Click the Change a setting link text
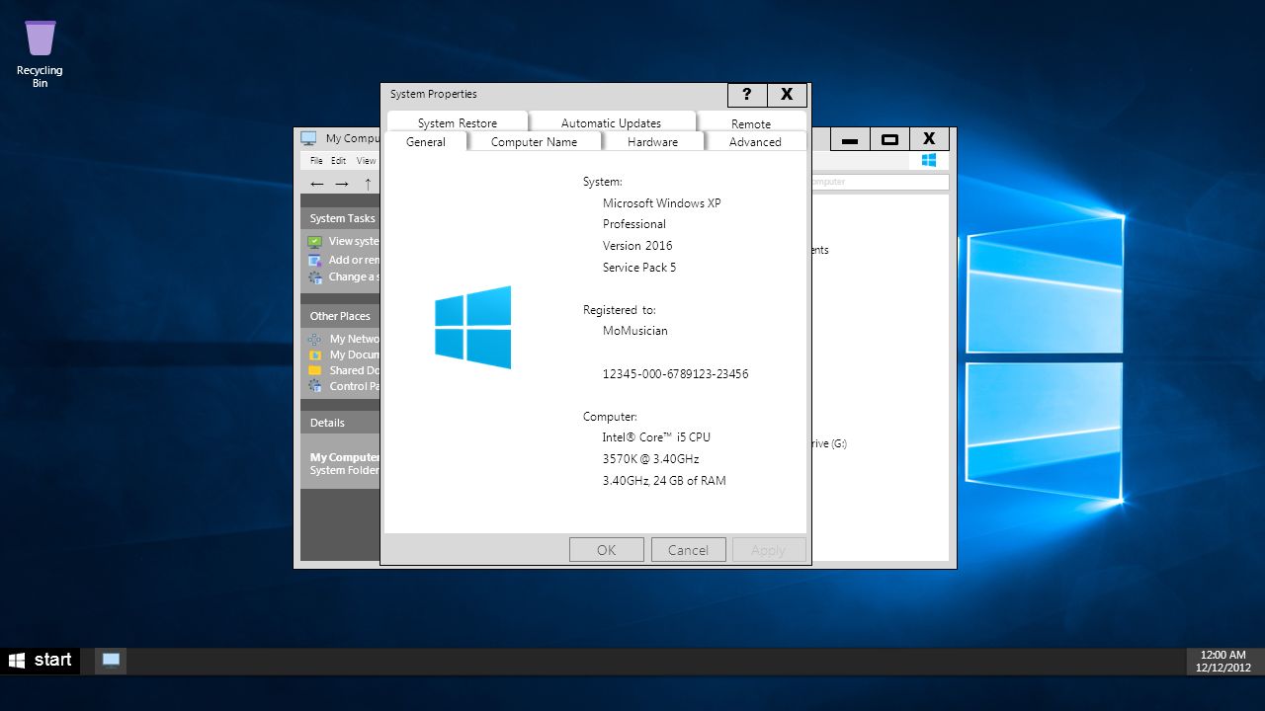This screenshot has width=1265, height=711. pyautogui.click(x=354, y=276)
